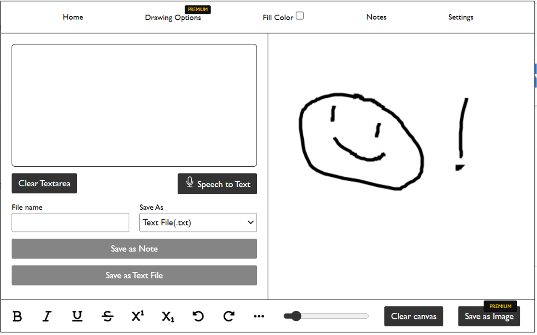Go to the Notes section
Screen dimensions: 537x335
click(x=376, y=17)
